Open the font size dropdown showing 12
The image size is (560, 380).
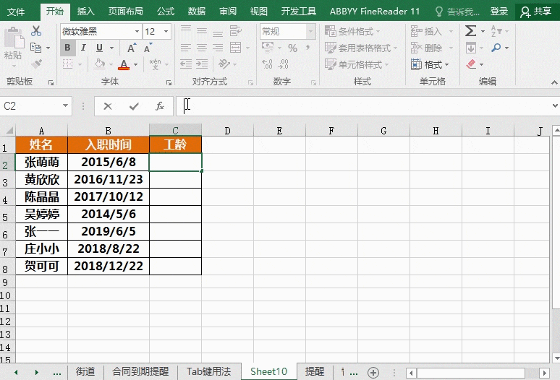tap(166, 31)
